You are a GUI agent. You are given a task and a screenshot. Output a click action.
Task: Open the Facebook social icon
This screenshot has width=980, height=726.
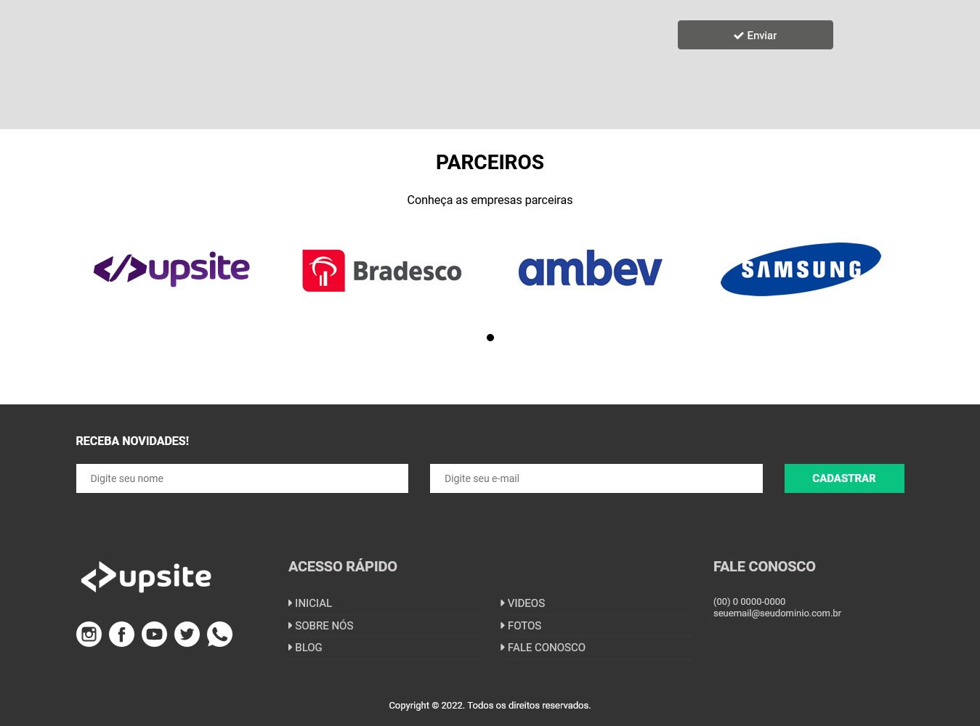[121, 635]
